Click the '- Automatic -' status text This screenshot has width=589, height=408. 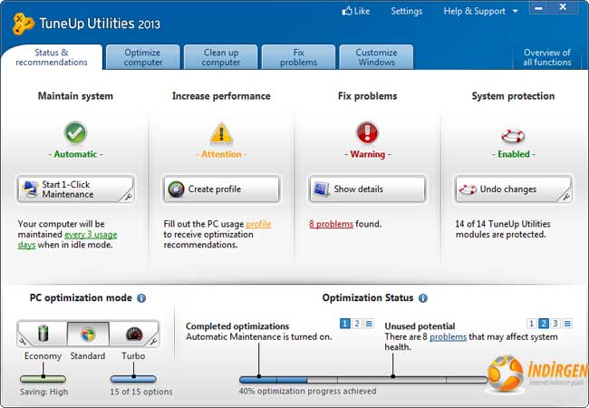(75, 154)
